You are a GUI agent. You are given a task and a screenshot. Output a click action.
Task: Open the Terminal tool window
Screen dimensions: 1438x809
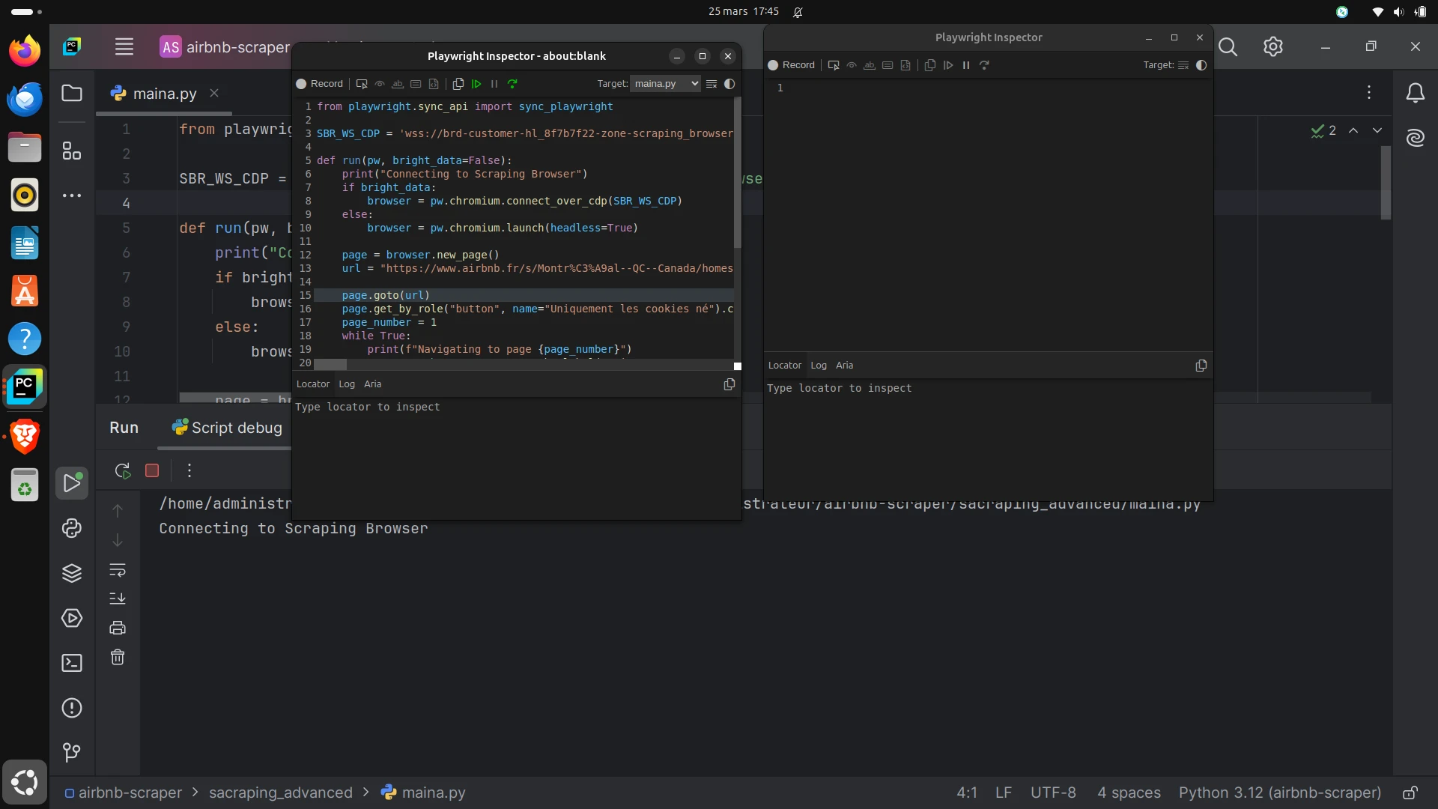point(72,663)
